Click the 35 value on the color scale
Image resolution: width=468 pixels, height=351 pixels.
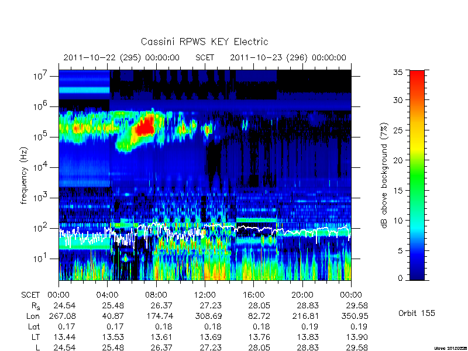coord(398,73)
